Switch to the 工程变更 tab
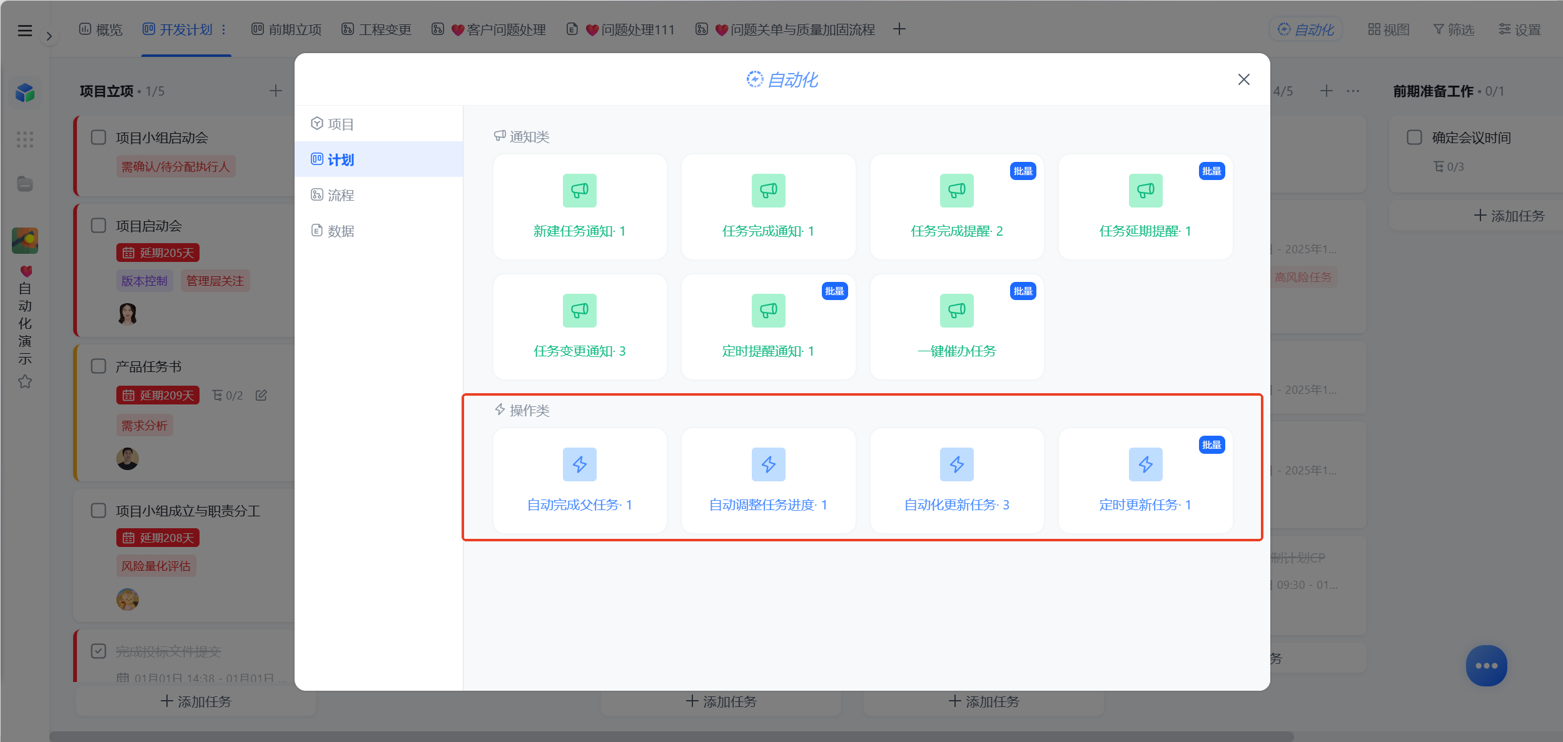 377,29
